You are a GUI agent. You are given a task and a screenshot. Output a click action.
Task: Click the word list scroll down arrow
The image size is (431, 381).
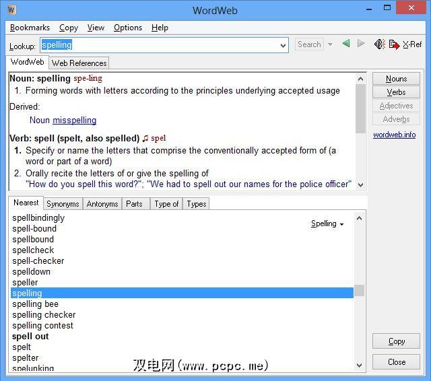359,366
